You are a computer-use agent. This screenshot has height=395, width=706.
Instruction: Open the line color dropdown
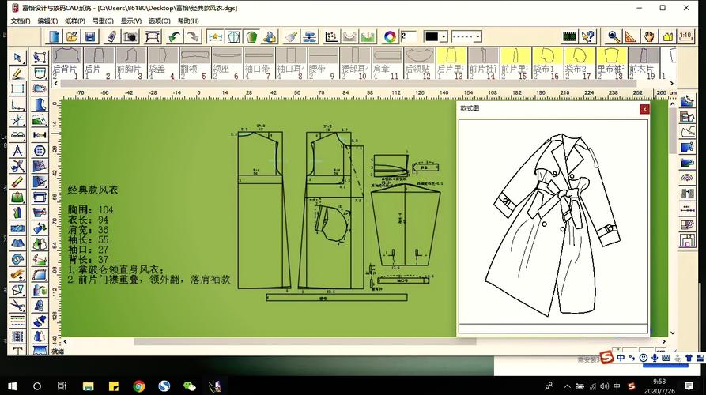444,36
